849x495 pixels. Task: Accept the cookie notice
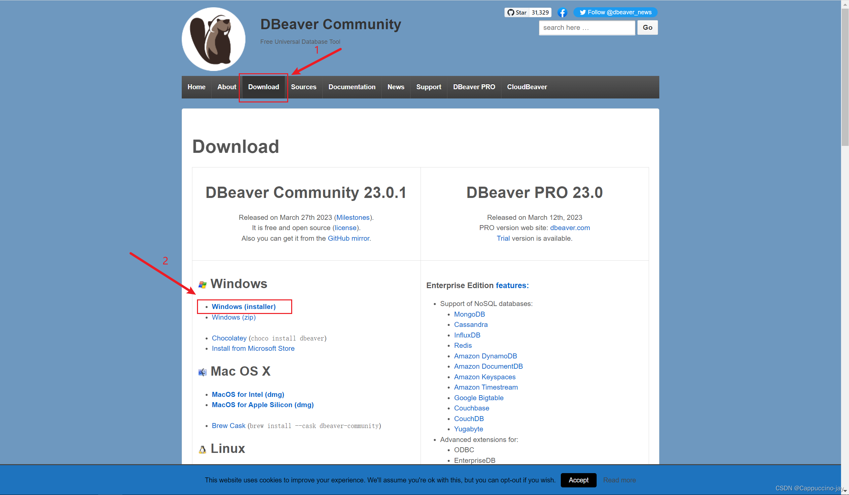coord(578,480)
